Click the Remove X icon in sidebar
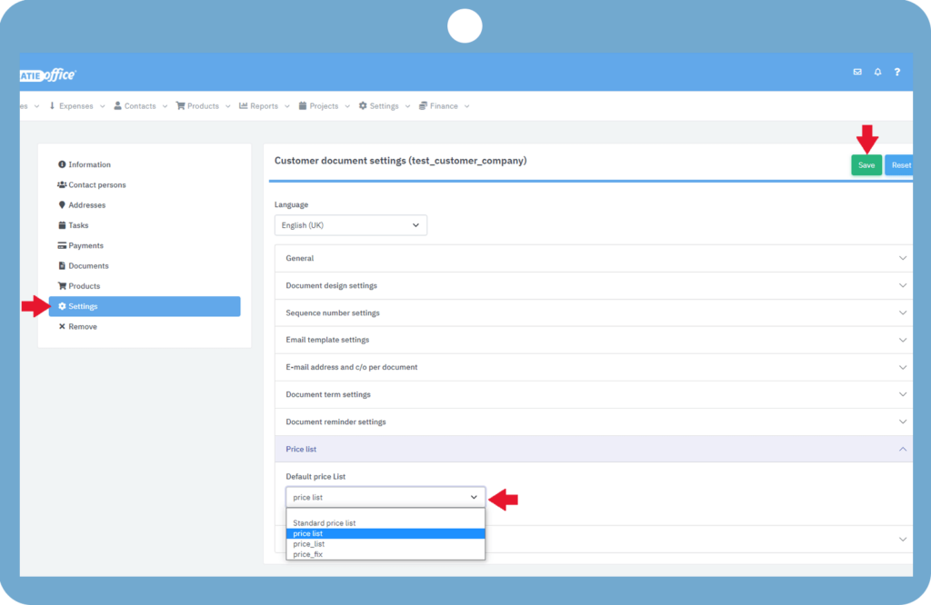The height and width of the screenshot is (605, 931). click(x=62, y=326)
